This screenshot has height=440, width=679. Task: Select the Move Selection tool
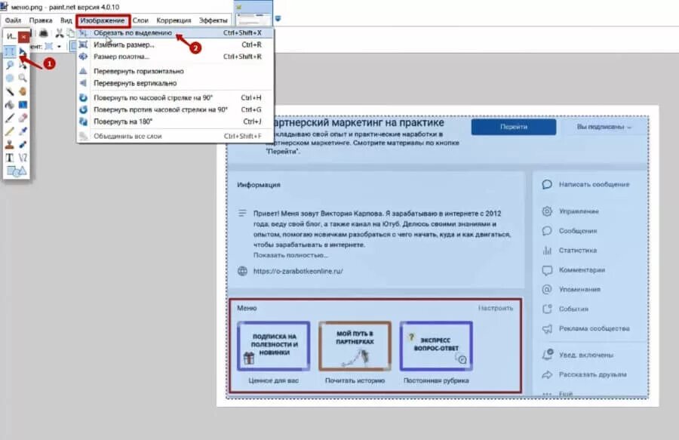[23, 65]
